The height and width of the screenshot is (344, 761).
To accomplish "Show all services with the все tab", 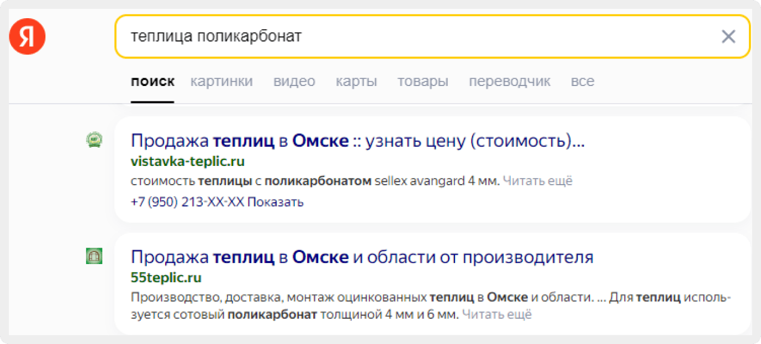I will coord(583,82).
